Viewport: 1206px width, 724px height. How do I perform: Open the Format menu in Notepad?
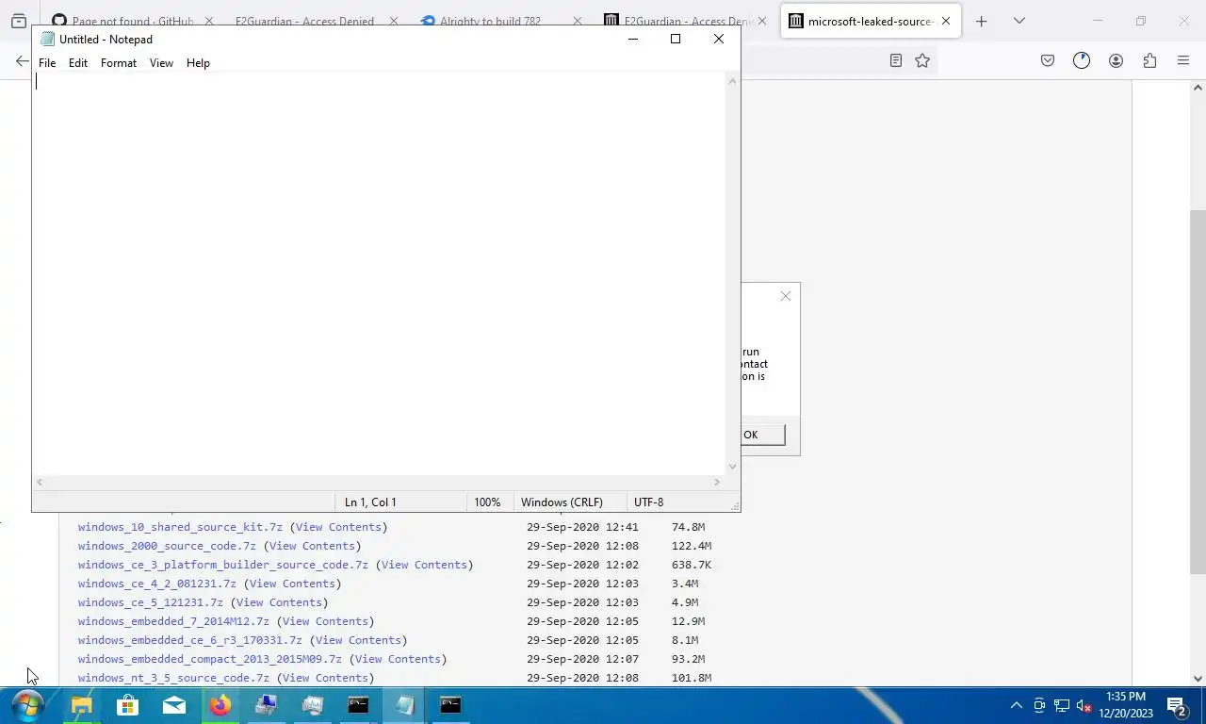[x=119, y=63]
